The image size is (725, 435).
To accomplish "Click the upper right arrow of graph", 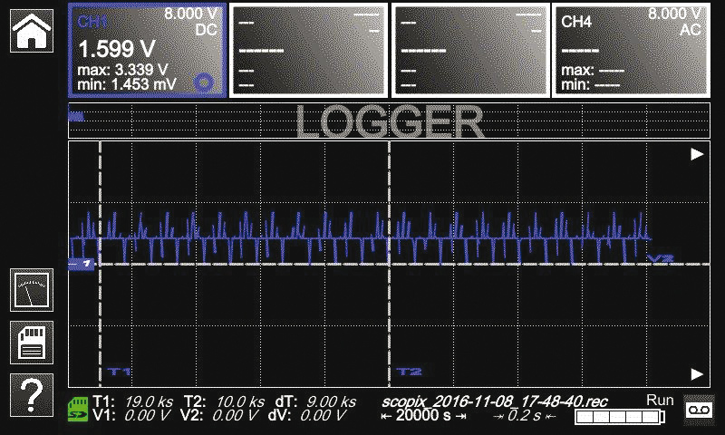I will [696, 155].
